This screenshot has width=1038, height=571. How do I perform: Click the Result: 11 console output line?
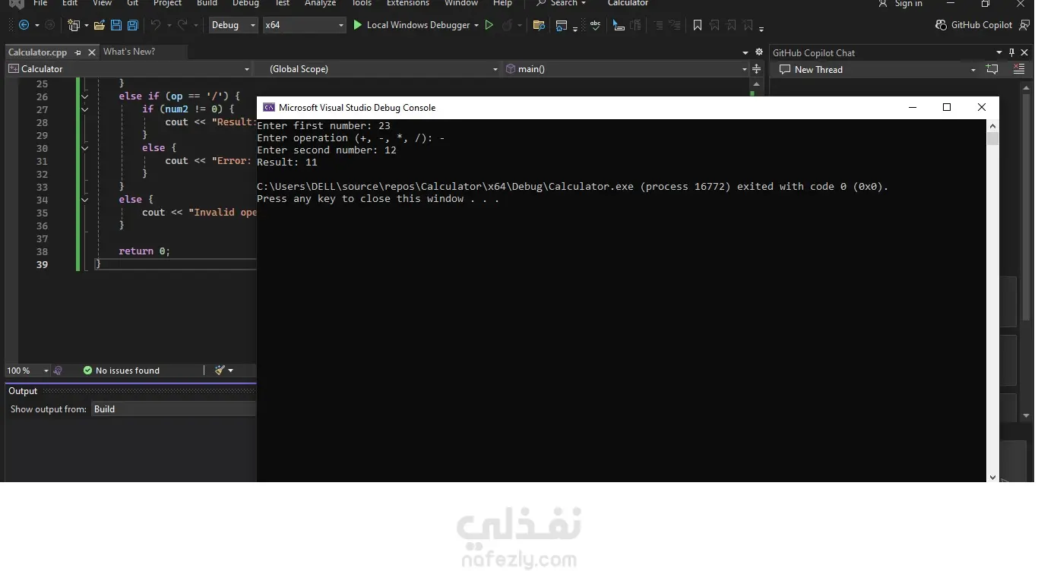tap(287, 162)
